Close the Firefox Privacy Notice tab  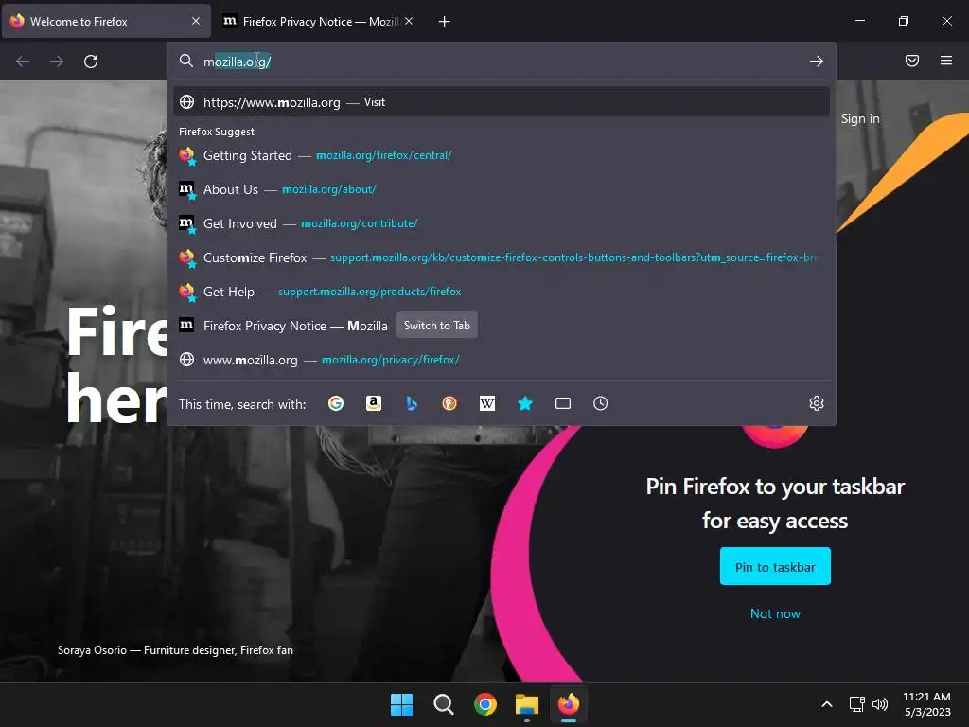pyautogui.click(x=409, y=21)
